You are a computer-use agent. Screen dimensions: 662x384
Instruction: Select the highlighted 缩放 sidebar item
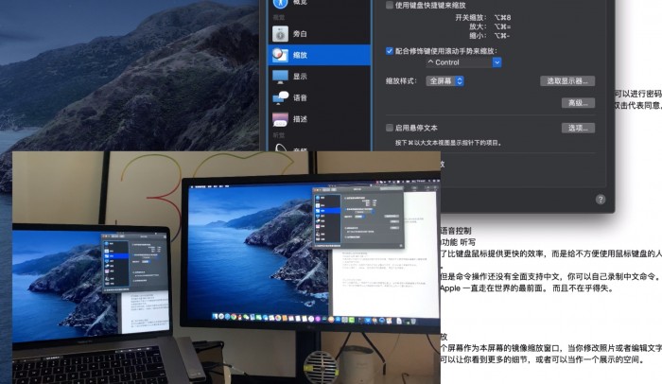[320, 55]
